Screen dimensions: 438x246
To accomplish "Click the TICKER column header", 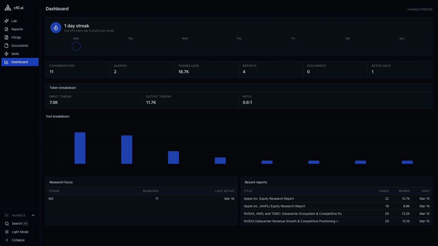I will click(x=54, y=191).
